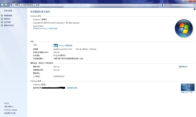
Task: Expand the arrow right after 控制台 breadcrumb
Action: tap(22, 5)
